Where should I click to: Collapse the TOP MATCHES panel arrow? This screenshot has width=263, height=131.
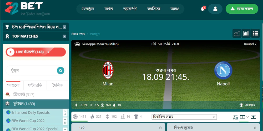pos(64,36)
